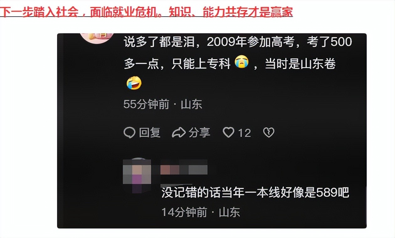Click the 山东 location beside 55分钟前
Image resolution: width=395 pixels, height=238 pixels.
coord(192,104)
